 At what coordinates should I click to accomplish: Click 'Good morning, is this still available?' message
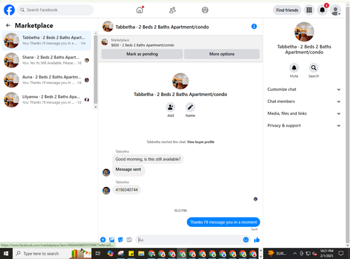click(x=148, y=159)
